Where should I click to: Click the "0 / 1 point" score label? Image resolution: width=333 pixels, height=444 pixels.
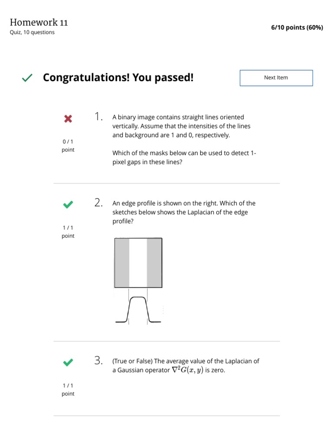[68, 146]
